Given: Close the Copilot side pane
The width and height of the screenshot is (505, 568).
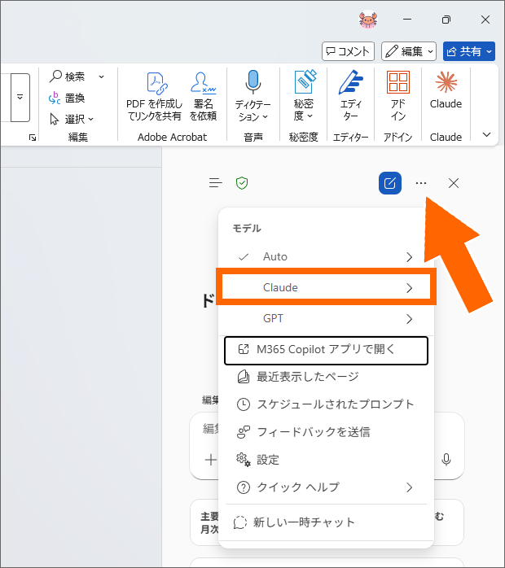Looking at the screenshot, I should click(x=454, y=183).
